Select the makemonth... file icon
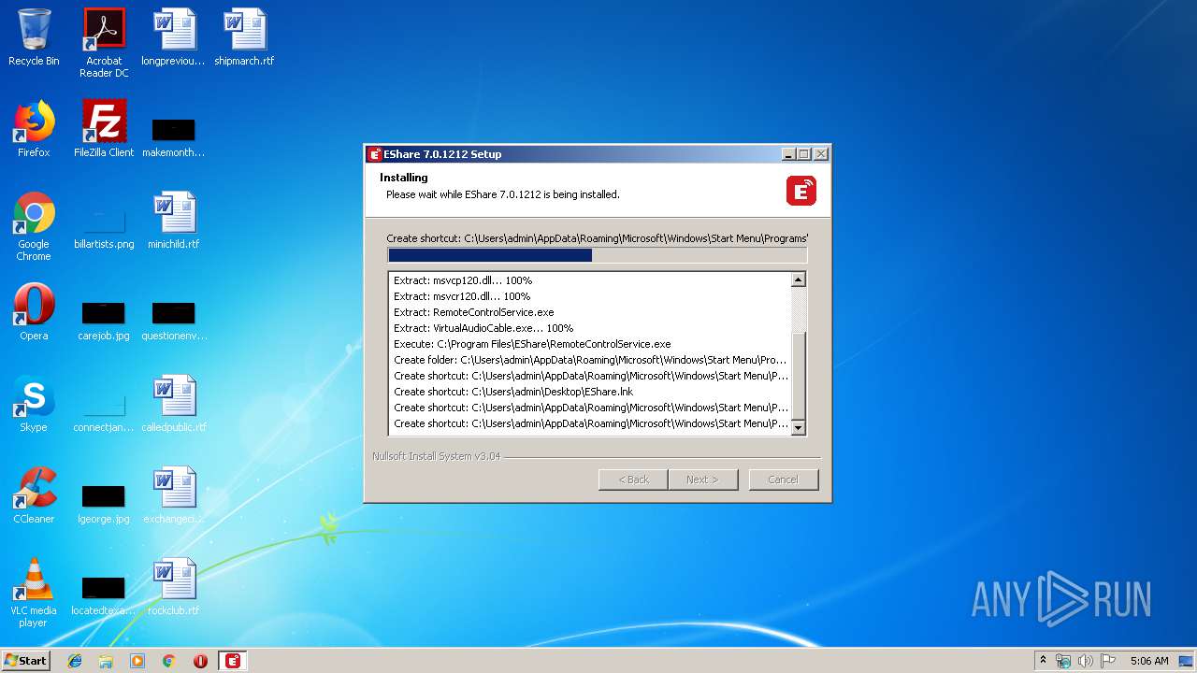This screenshot has height=673, width=1197. point(174,136)
